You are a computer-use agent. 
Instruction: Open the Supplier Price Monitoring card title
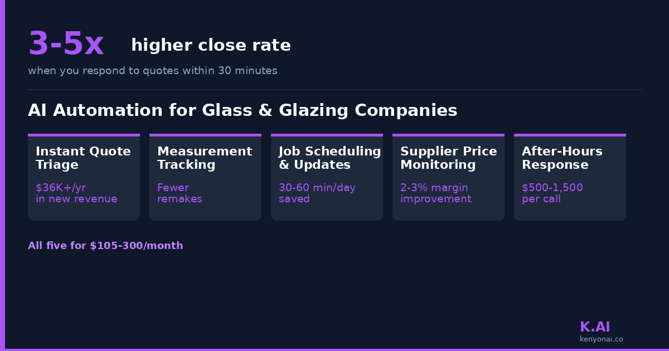(x=448, y=158)
